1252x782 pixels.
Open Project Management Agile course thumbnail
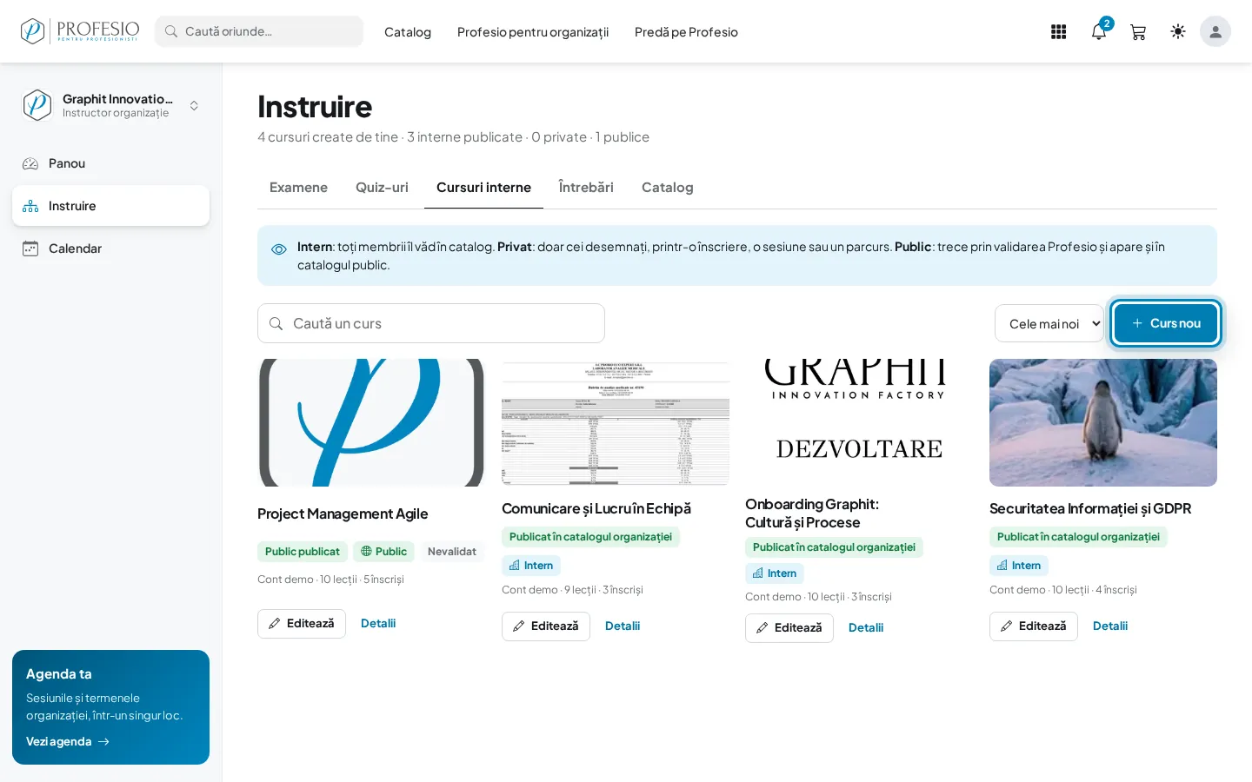(371, 423)
